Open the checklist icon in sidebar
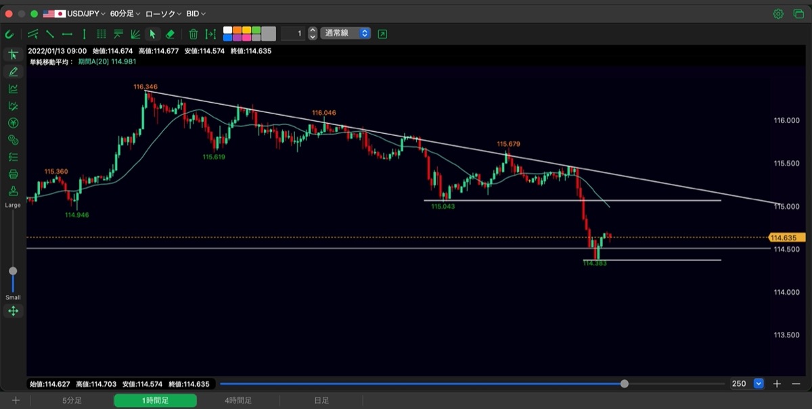This screenshot has width=812, height=409. point(13,157)
